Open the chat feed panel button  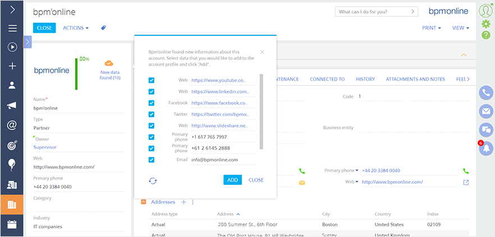[486, 130]
